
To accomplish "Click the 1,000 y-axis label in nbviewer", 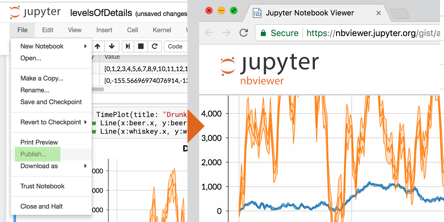I will coord(211,187).
